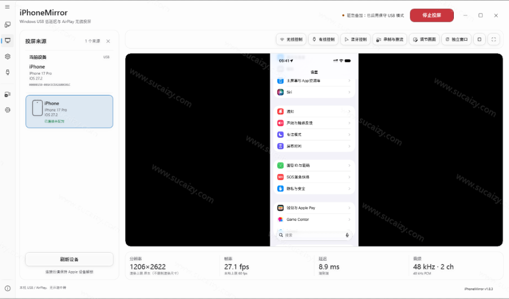Open the upper gear settings sidebar icon
509x299 pixels.
(x=7, y=57)
